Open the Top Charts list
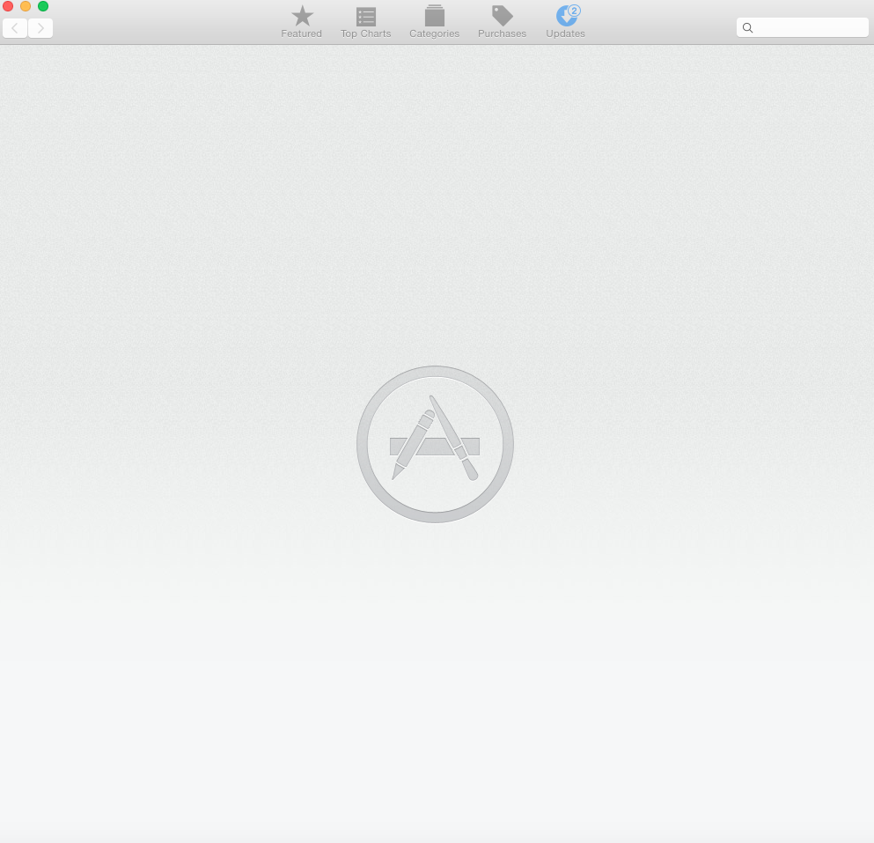874x843 pixels. (x=365, y=22)
